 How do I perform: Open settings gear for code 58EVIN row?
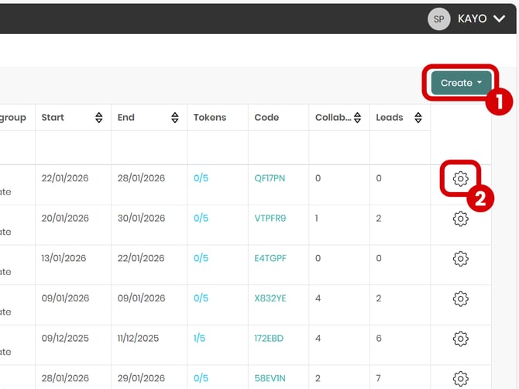point(460,378)
